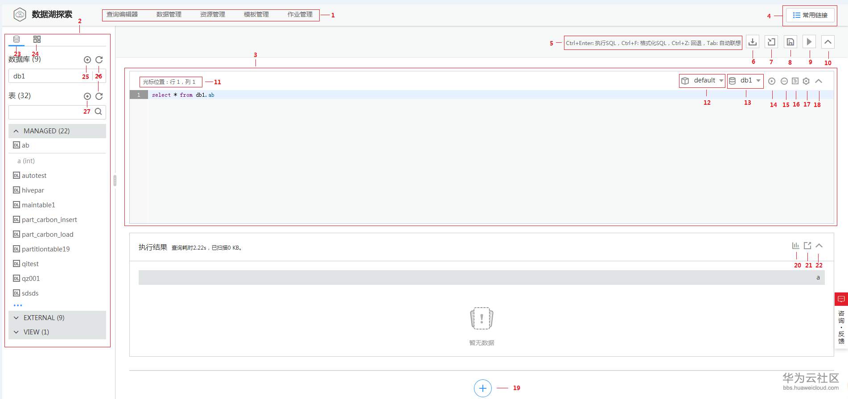Collapse the SQL editor with chevron icon
848x399 pixels.
click(x=819, y=81)
